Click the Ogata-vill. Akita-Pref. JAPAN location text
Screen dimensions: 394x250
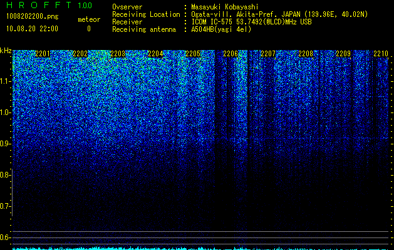coord(279,14)
